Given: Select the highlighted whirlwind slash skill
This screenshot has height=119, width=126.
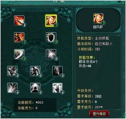Looking at the screenshot, I should 51,20.
